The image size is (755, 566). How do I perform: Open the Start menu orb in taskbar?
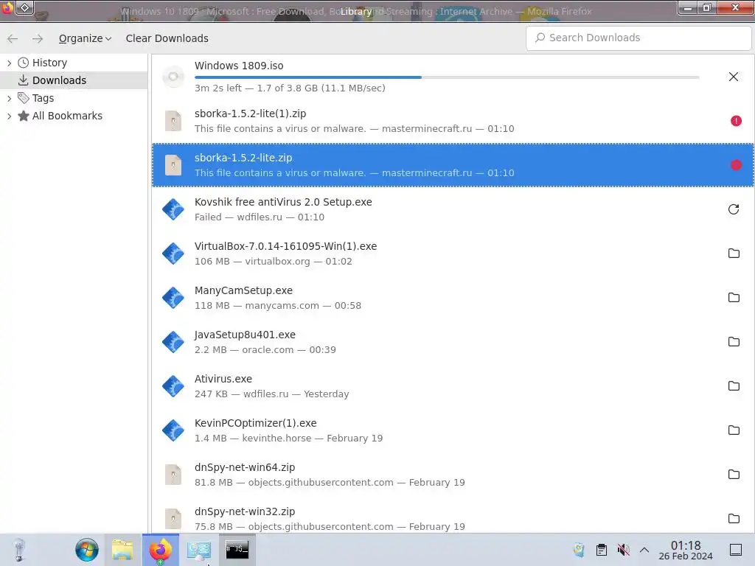87,550
